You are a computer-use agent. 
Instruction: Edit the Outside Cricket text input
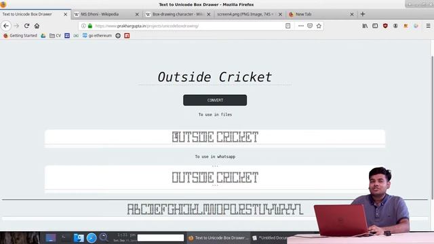coord(215,77)
